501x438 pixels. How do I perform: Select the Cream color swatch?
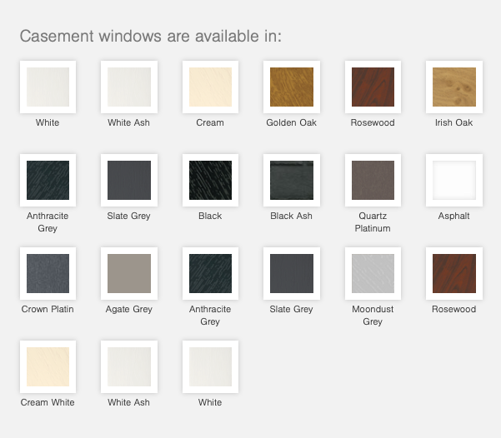coord(210,87)
